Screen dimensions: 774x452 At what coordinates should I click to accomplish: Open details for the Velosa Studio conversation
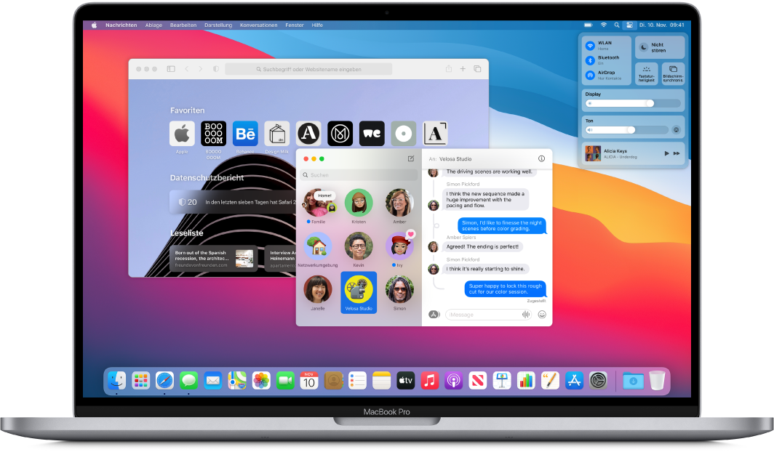(x=541, y=158)
